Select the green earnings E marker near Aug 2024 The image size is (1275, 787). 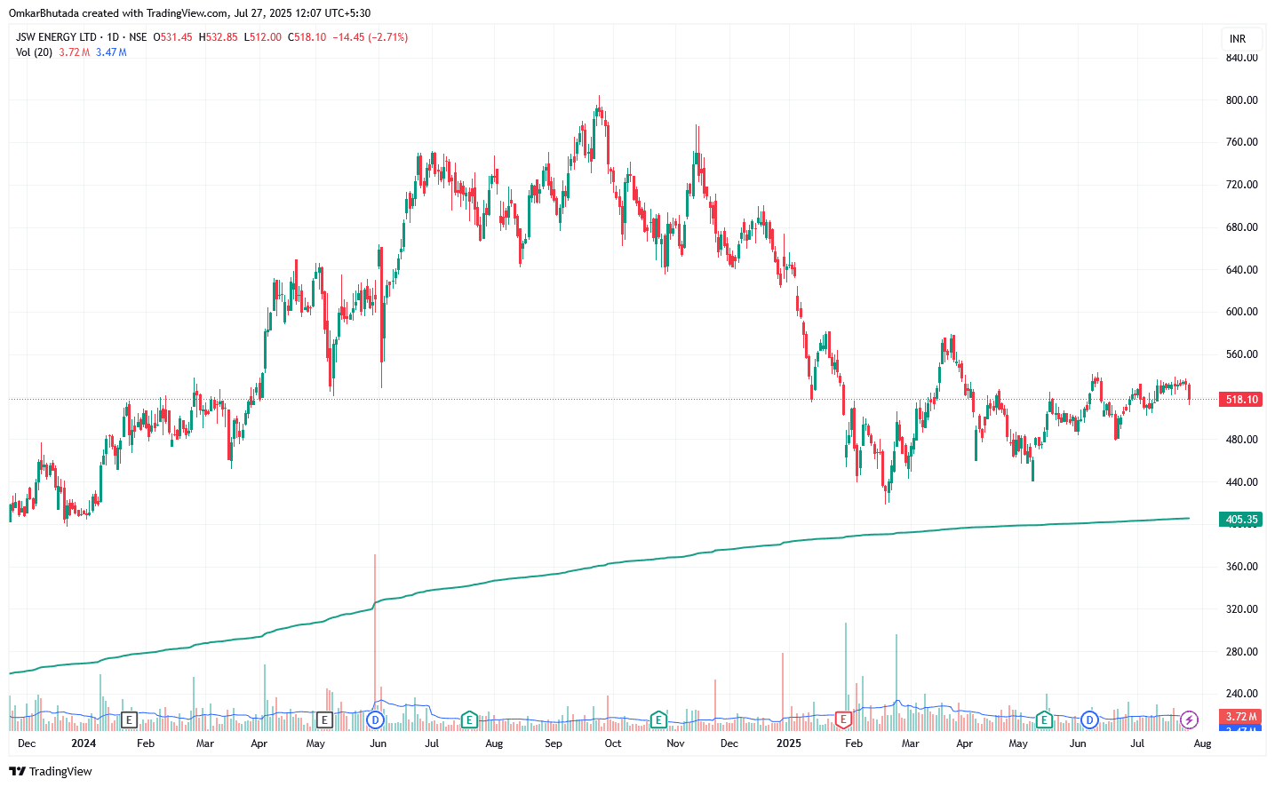click(469, 719)
